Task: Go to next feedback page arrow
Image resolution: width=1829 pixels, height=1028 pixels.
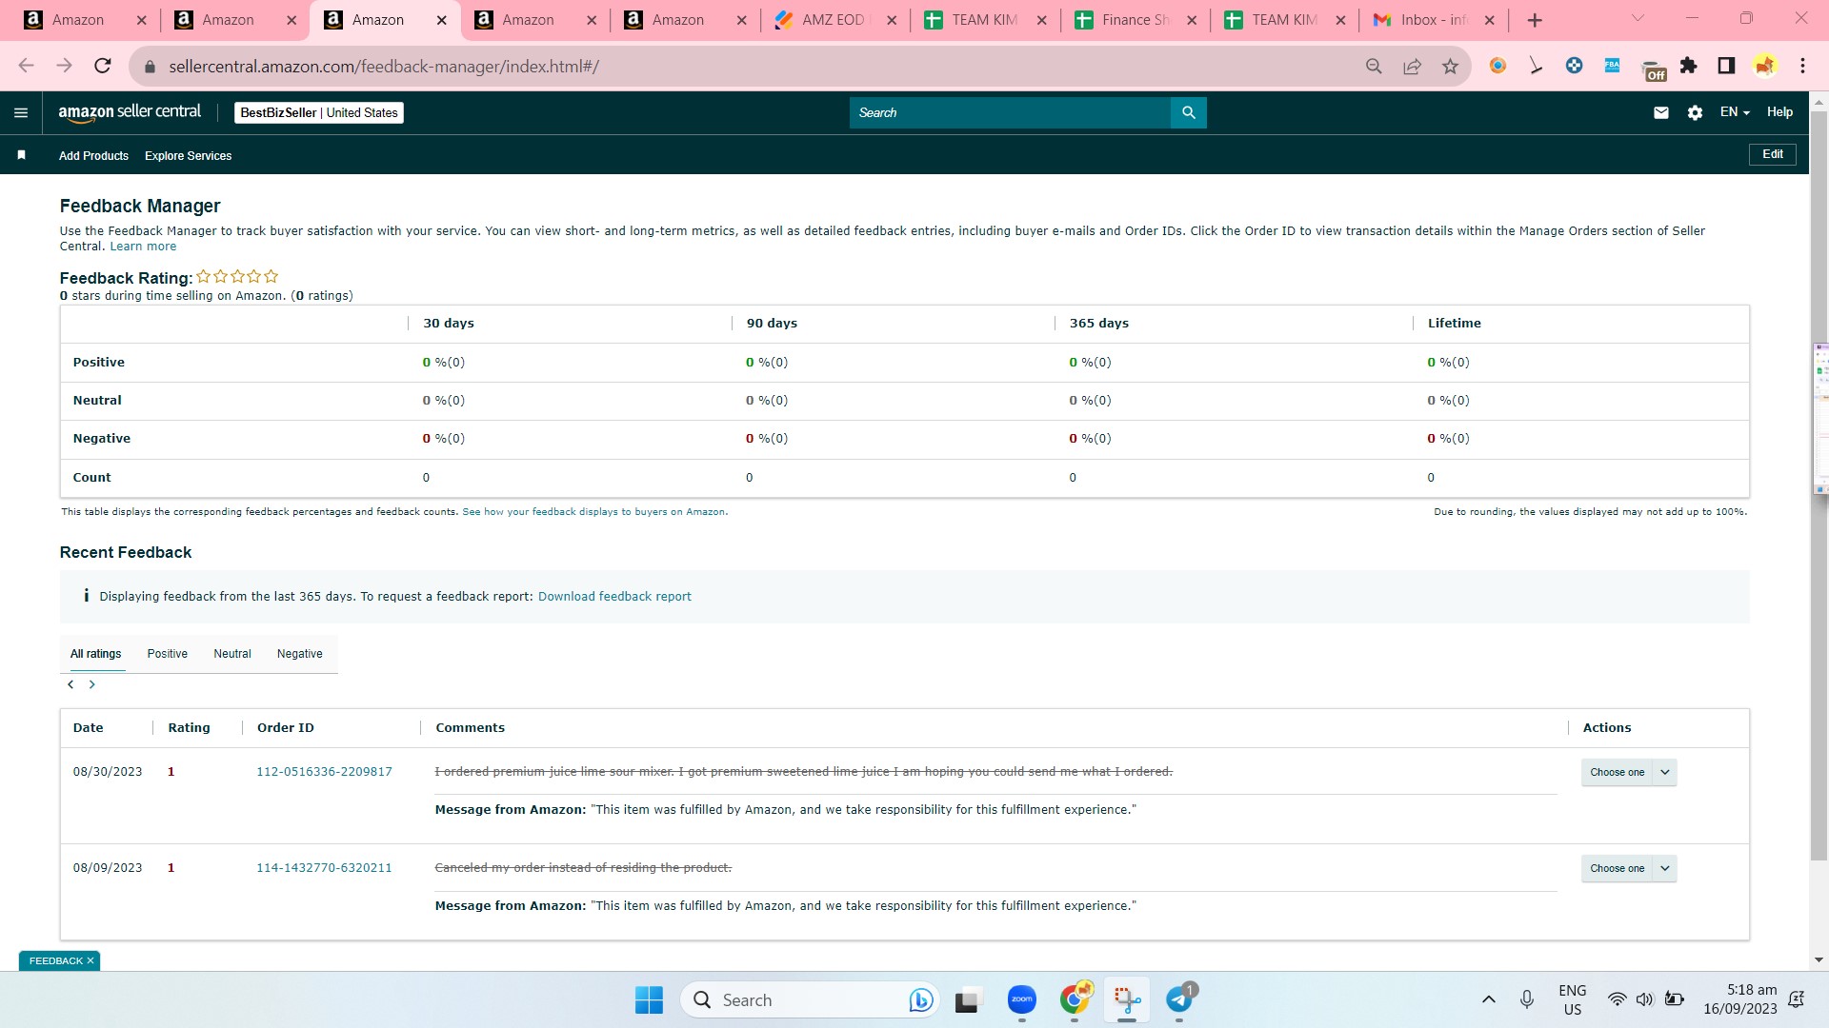Action: pyautogui.click(x=92, y=684)
